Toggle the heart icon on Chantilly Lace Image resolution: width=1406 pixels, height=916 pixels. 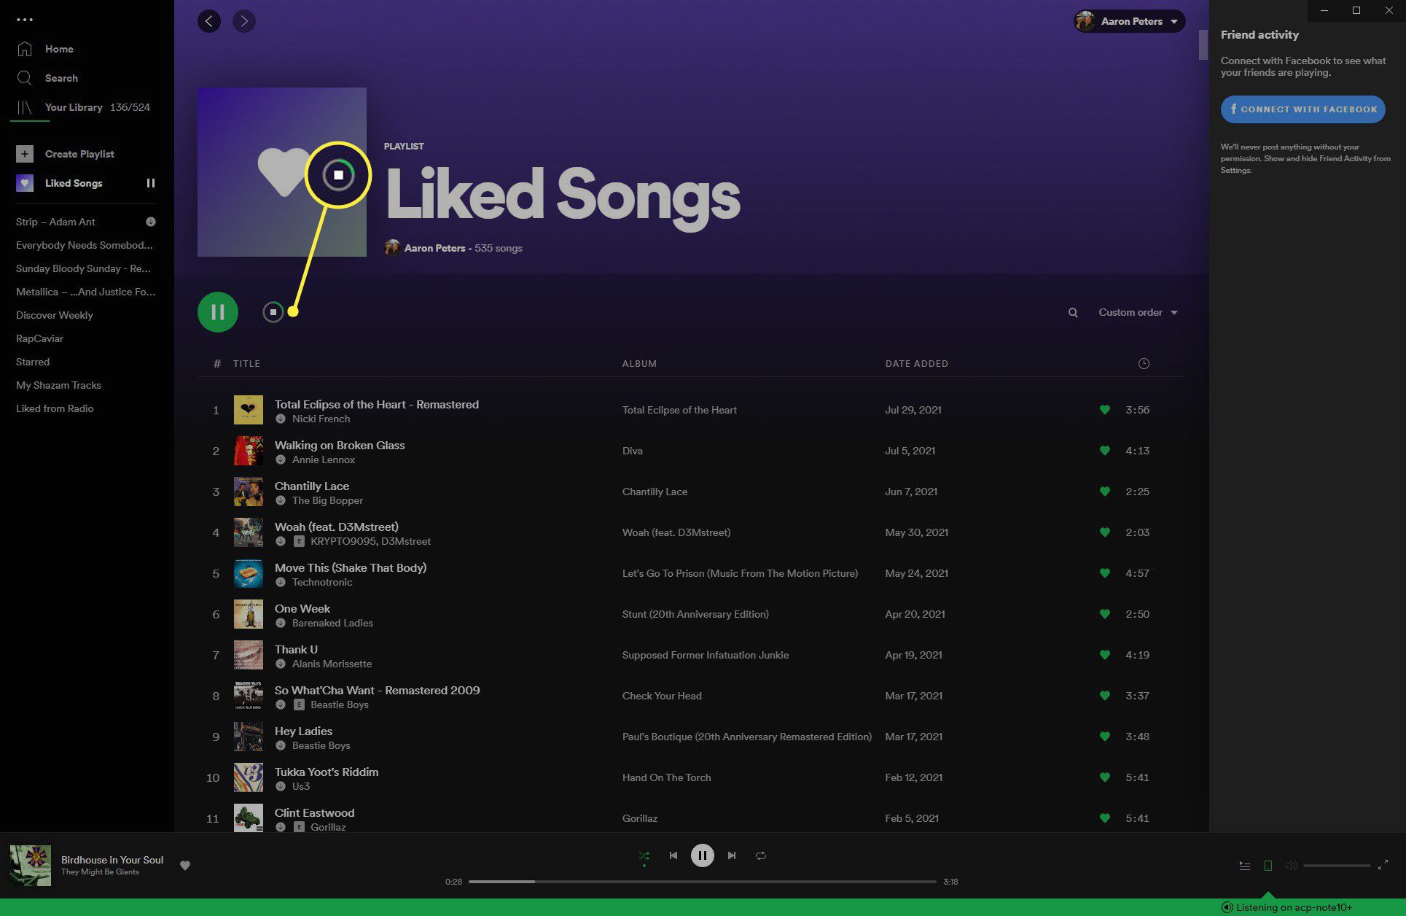tap(1103, 492)
